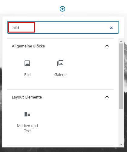Click the scrollbar up arrow

pos(121,41)
